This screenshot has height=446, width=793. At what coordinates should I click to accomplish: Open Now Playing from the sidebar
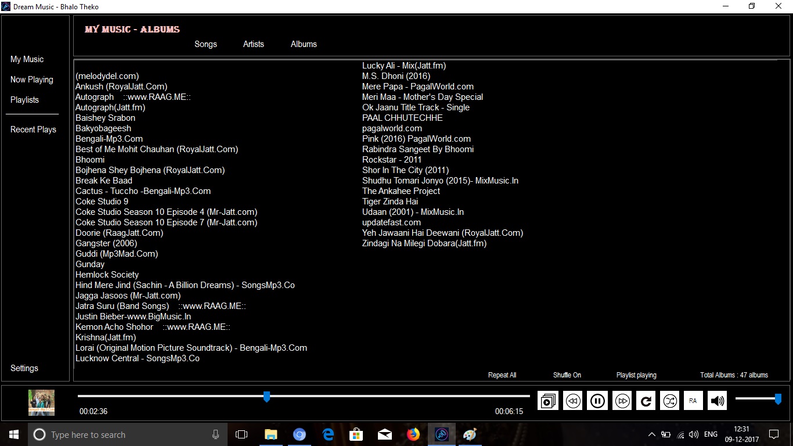coord(31,80)
